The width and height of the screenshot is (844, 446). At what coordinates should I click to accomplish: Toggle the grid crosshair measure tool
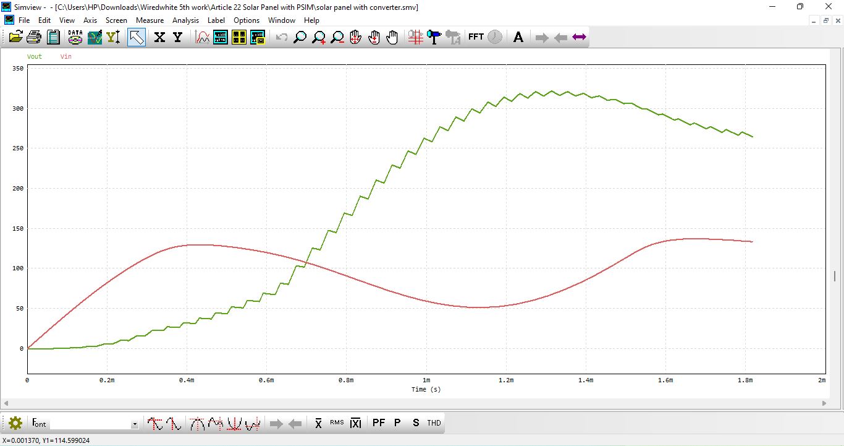(415, 37)
